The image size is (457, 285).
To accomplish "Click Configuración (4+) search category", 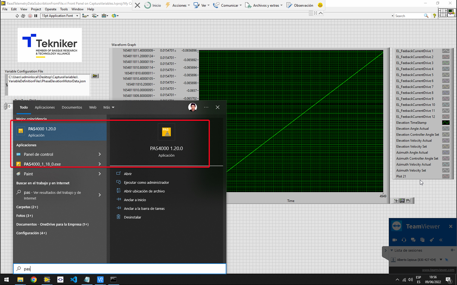I will [x=32, y=233].
